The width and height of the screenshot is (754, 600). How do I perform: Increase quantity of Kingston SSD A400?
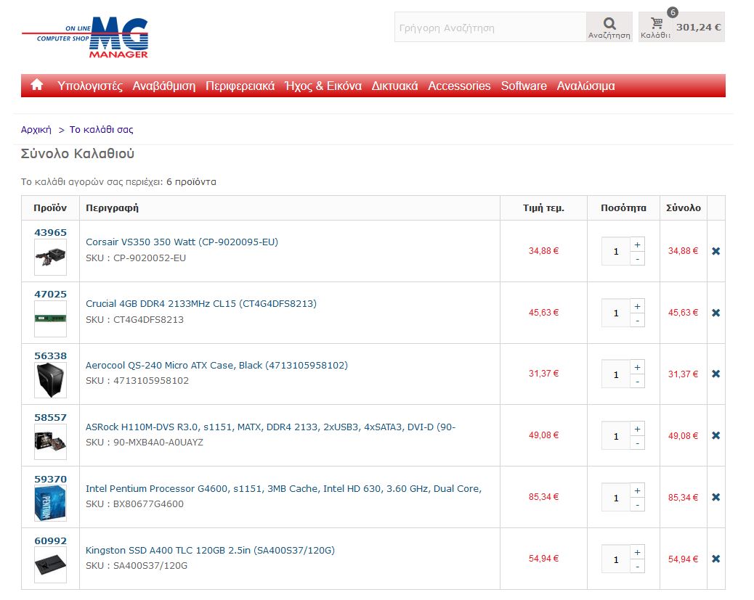tap(637, 552)
